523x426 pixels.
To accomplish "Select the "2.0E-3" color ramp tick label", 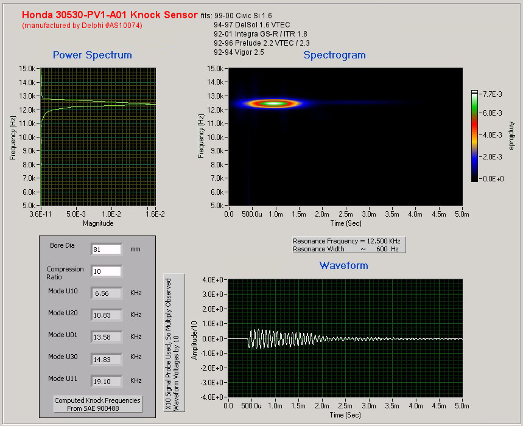I will pos(493,157).
